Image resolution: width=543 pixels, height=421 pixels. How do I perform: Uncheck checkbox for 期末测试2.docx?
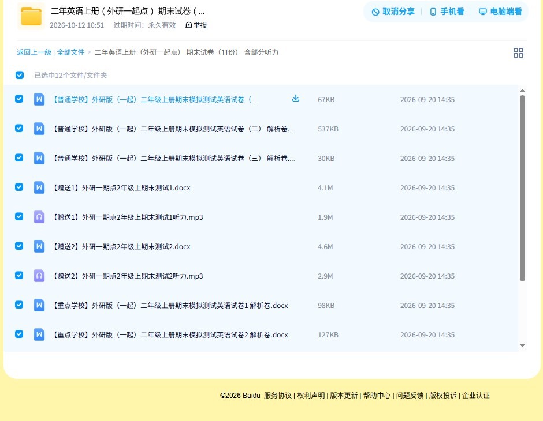point(19,246)
